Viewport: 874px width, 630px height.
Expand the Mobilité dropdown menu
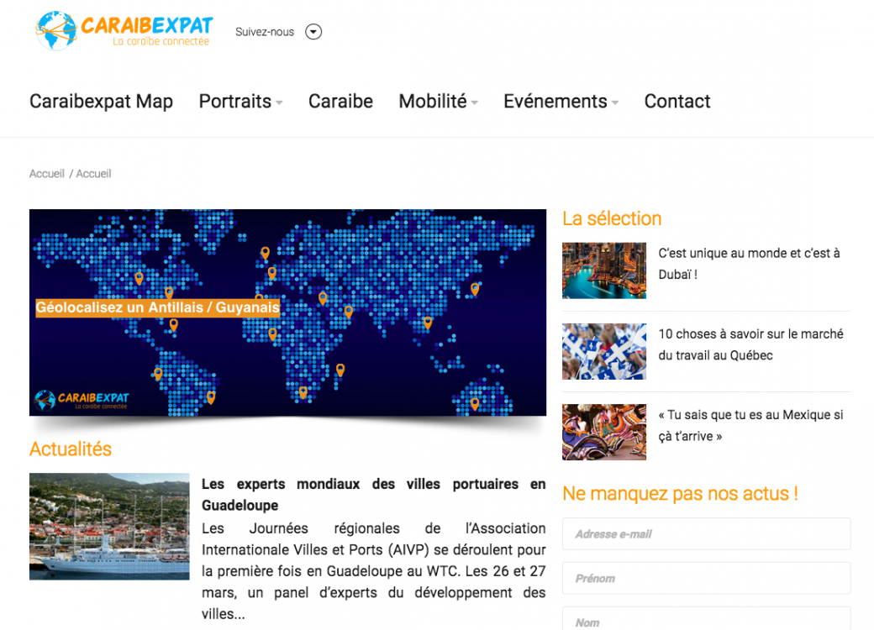tap(438, 102)
